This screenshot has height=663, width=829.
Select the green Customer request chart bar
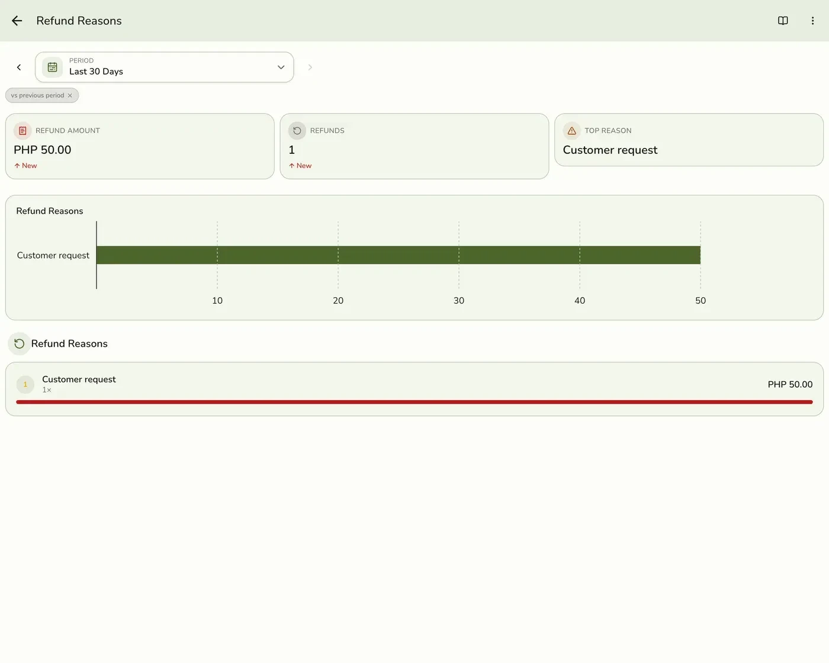coord(399,255)
